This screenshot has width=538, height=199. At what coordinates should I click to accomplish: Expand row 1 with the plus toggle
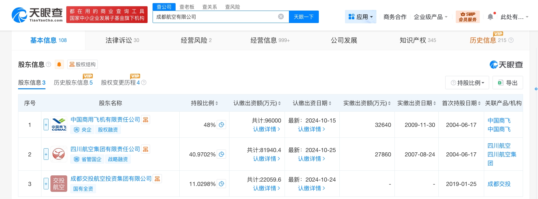[x=46, y=125]
